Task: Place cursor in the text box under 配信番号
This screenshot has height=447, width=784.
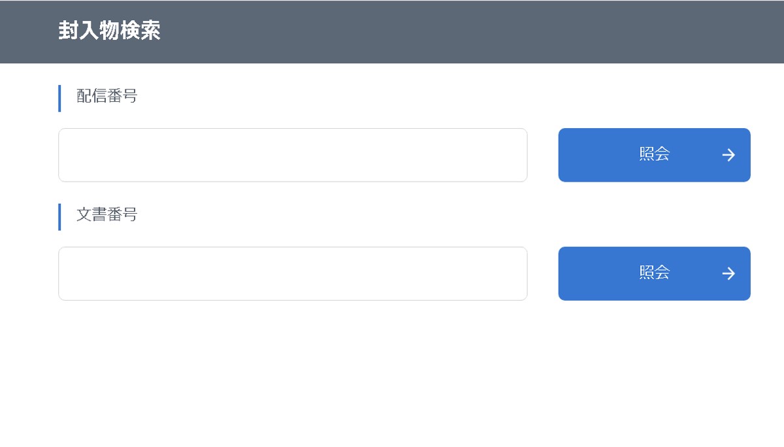Action: (293, 155)
